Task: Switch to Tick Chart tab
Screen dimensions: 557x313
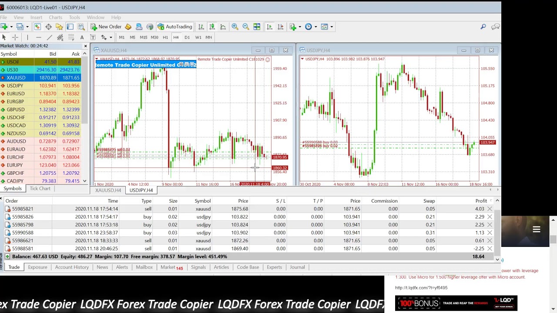Action: pos(40,189)
